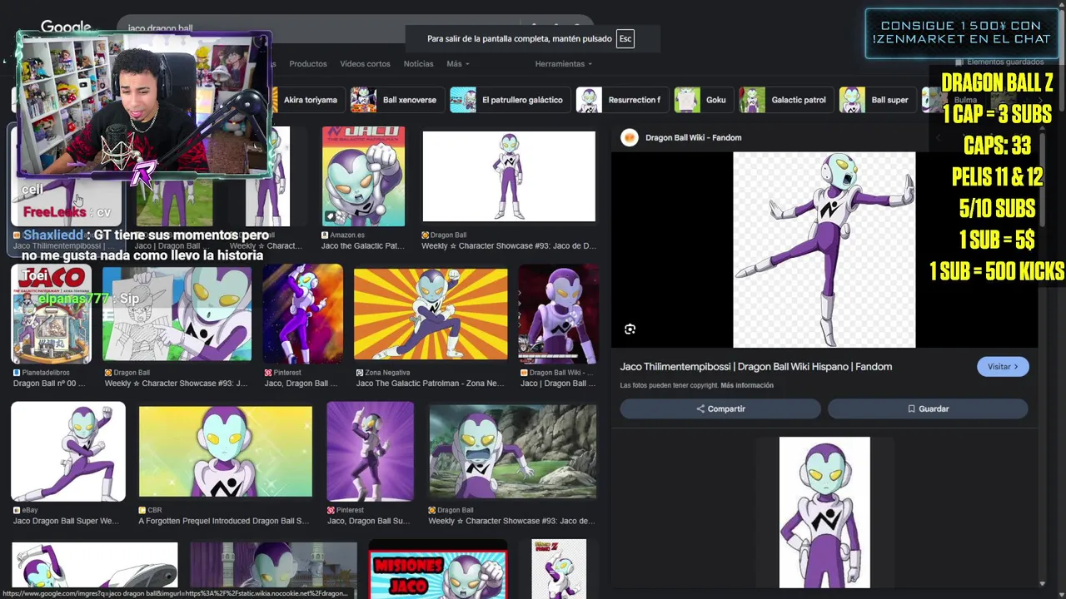The height and width of the screenshot is (599, 1066).
Task: Click the Google Lens icon on preview image
Action: pyautogui.click(x=630, y=329)
